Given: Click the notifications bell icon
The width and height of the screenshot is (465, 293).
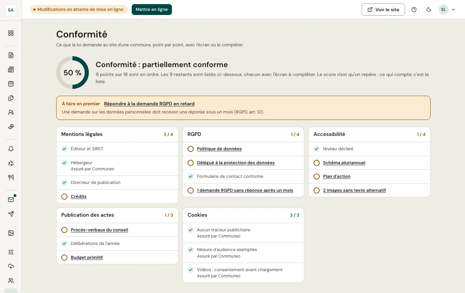Looking at the screenshot, I should pyautogui.click(x=11, y=149).
